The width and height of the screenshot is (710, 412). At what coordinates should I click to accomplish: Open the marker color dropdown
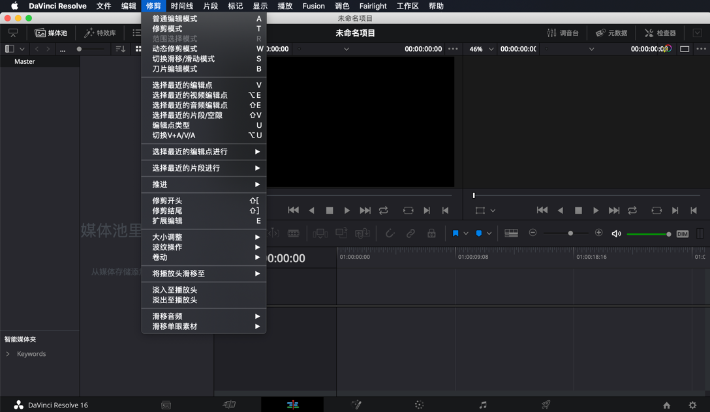point(489,233)
